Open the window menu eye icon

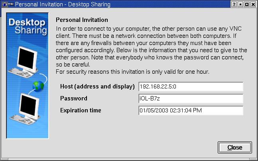pyautogui.click(x=4, y=4)
